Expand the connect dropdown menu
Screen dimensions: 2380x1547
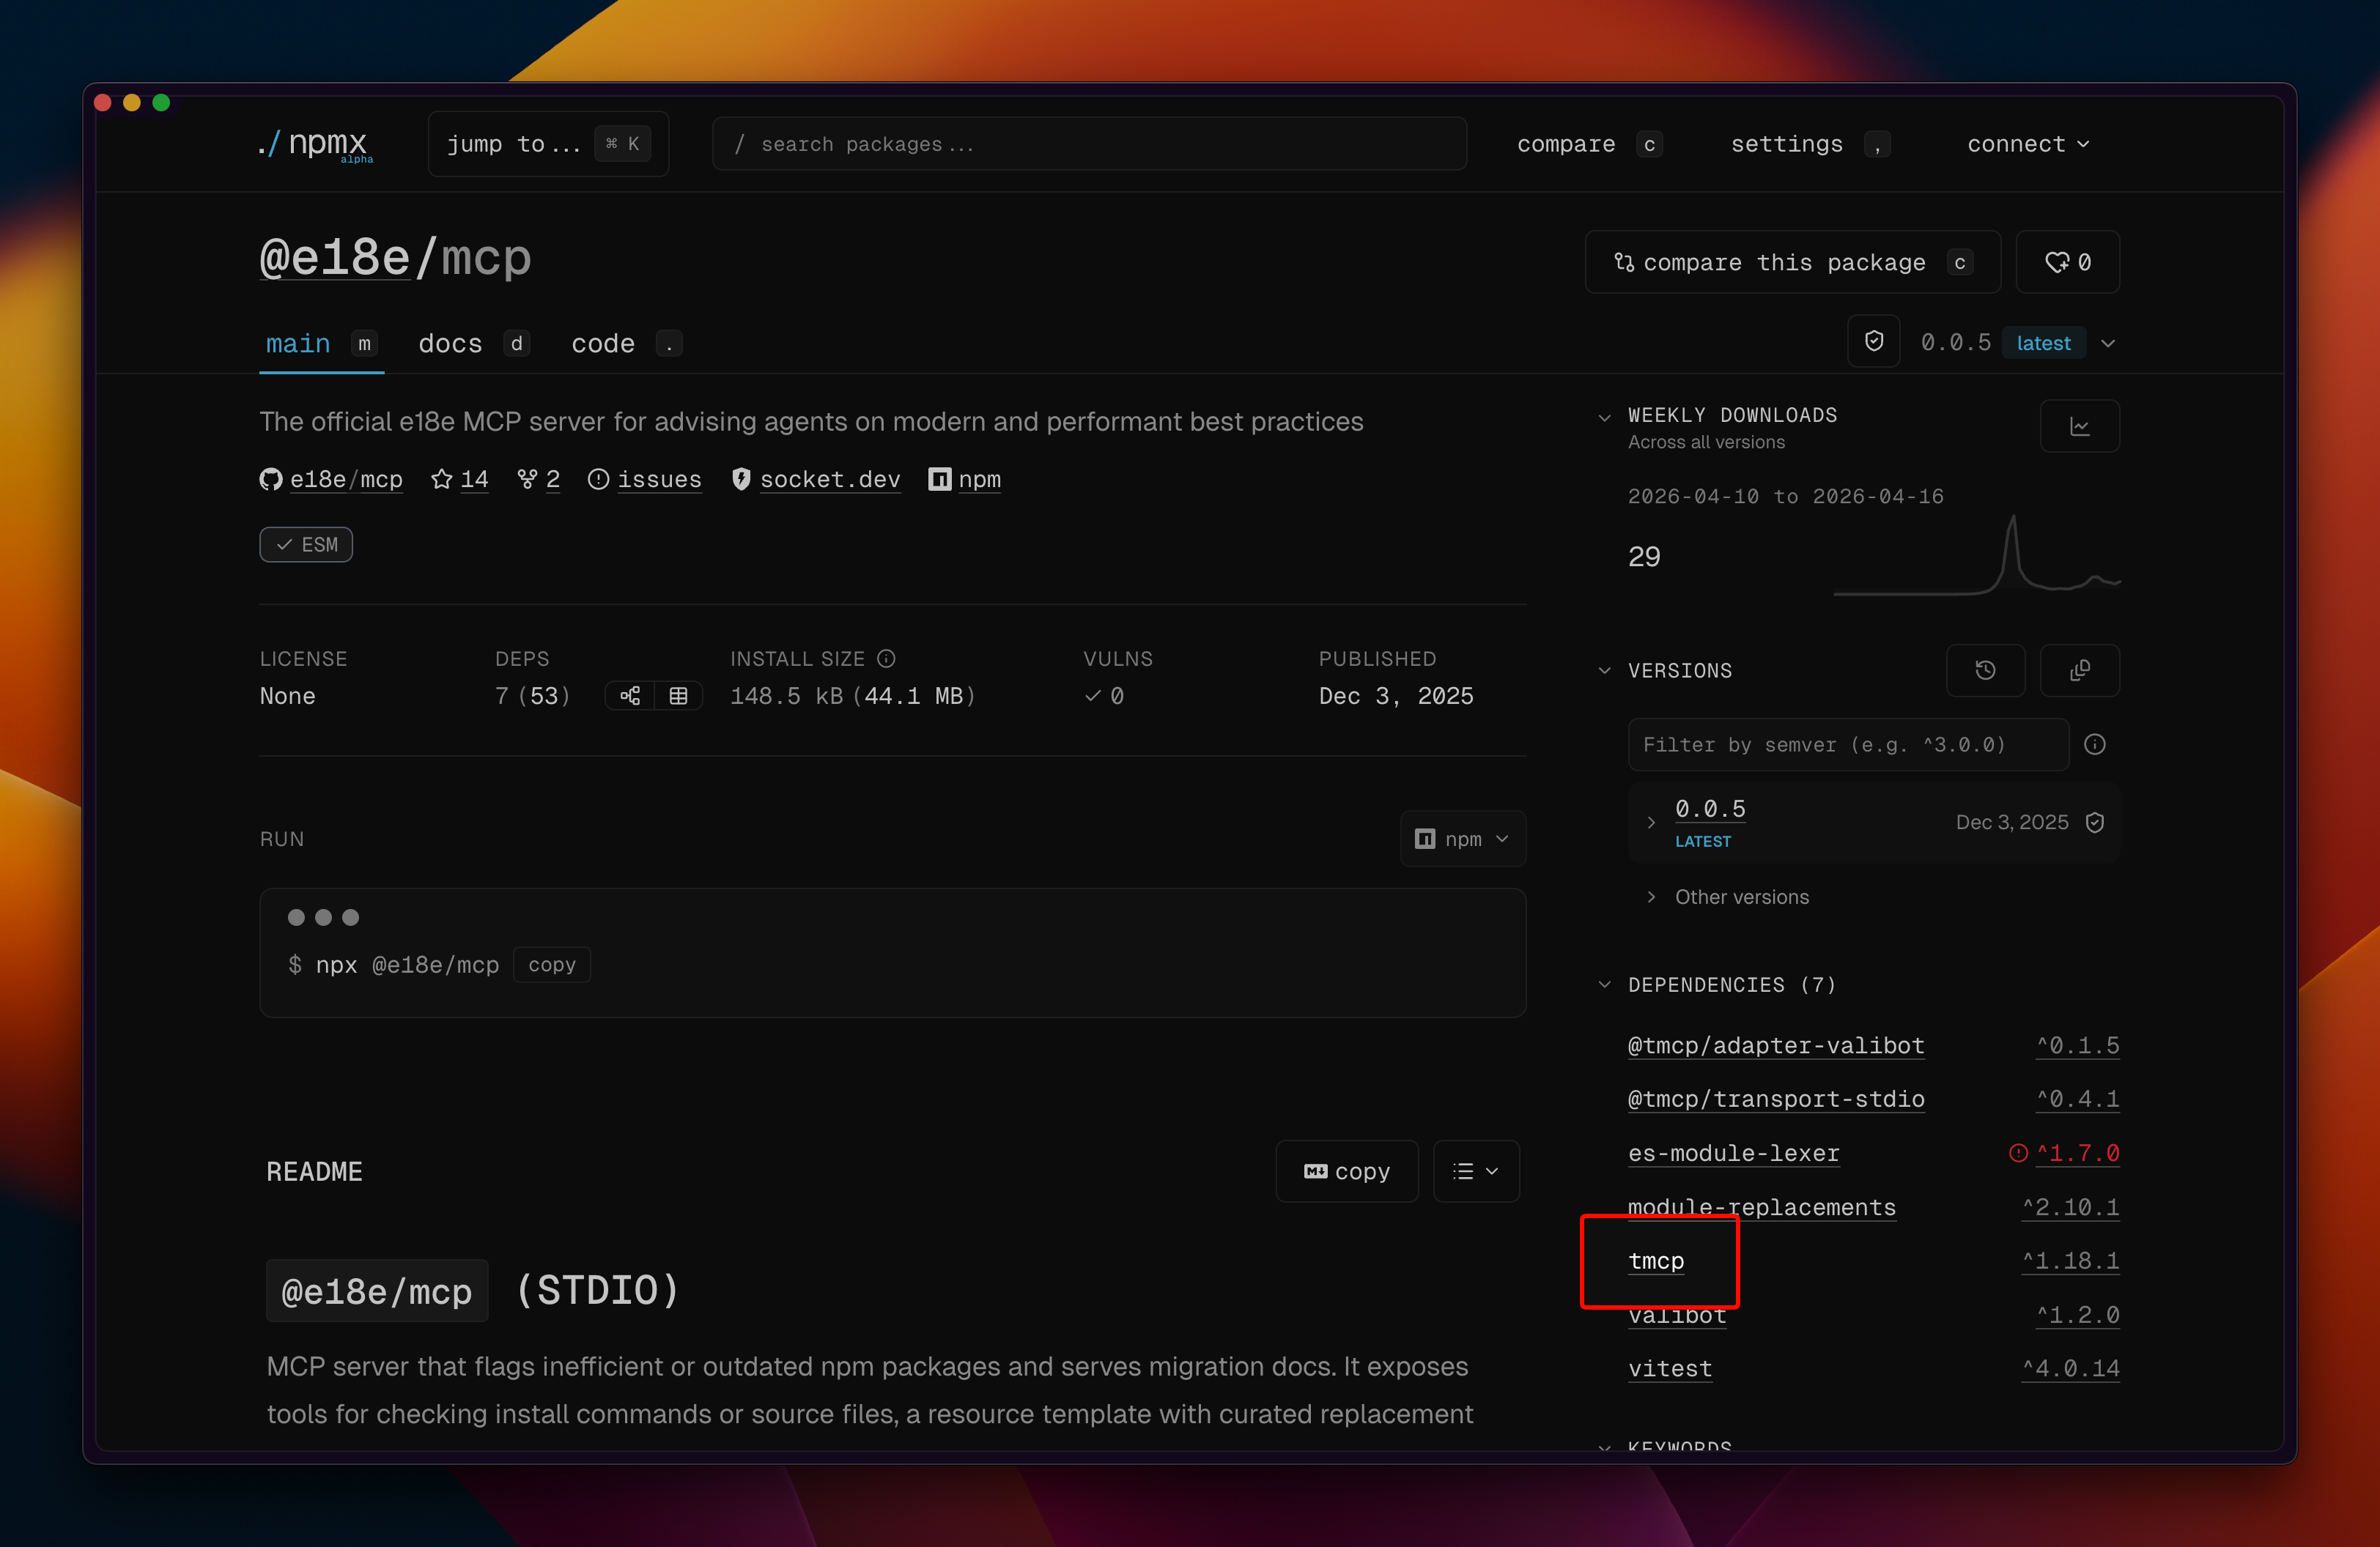(x=2028, y=144)
